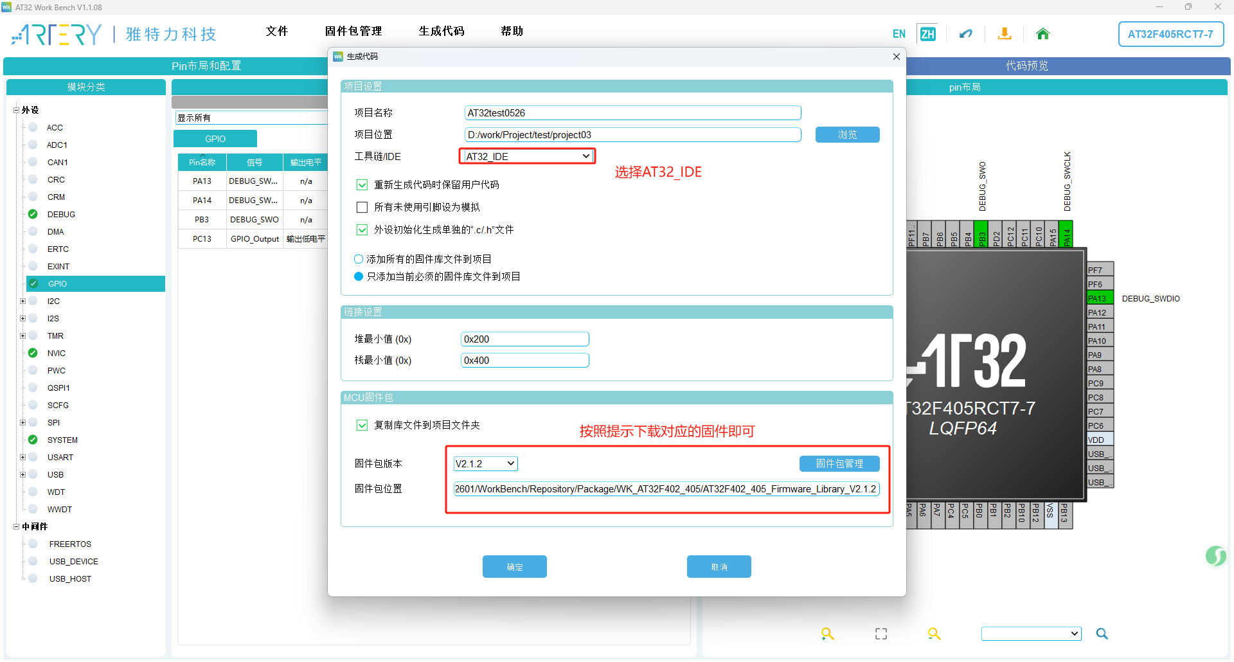Select the 添加所有的固件库文件到项目 radio button
The image size is (1234, 662).
[x=359, y=258]
